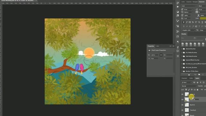Expand the Special Effects Brushes folder
This screenshot has height=116, width=206.
click(x=182, y=60)
